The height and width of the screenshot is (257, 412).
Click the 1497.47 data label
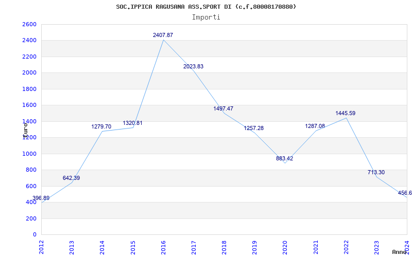pos(224,108)
